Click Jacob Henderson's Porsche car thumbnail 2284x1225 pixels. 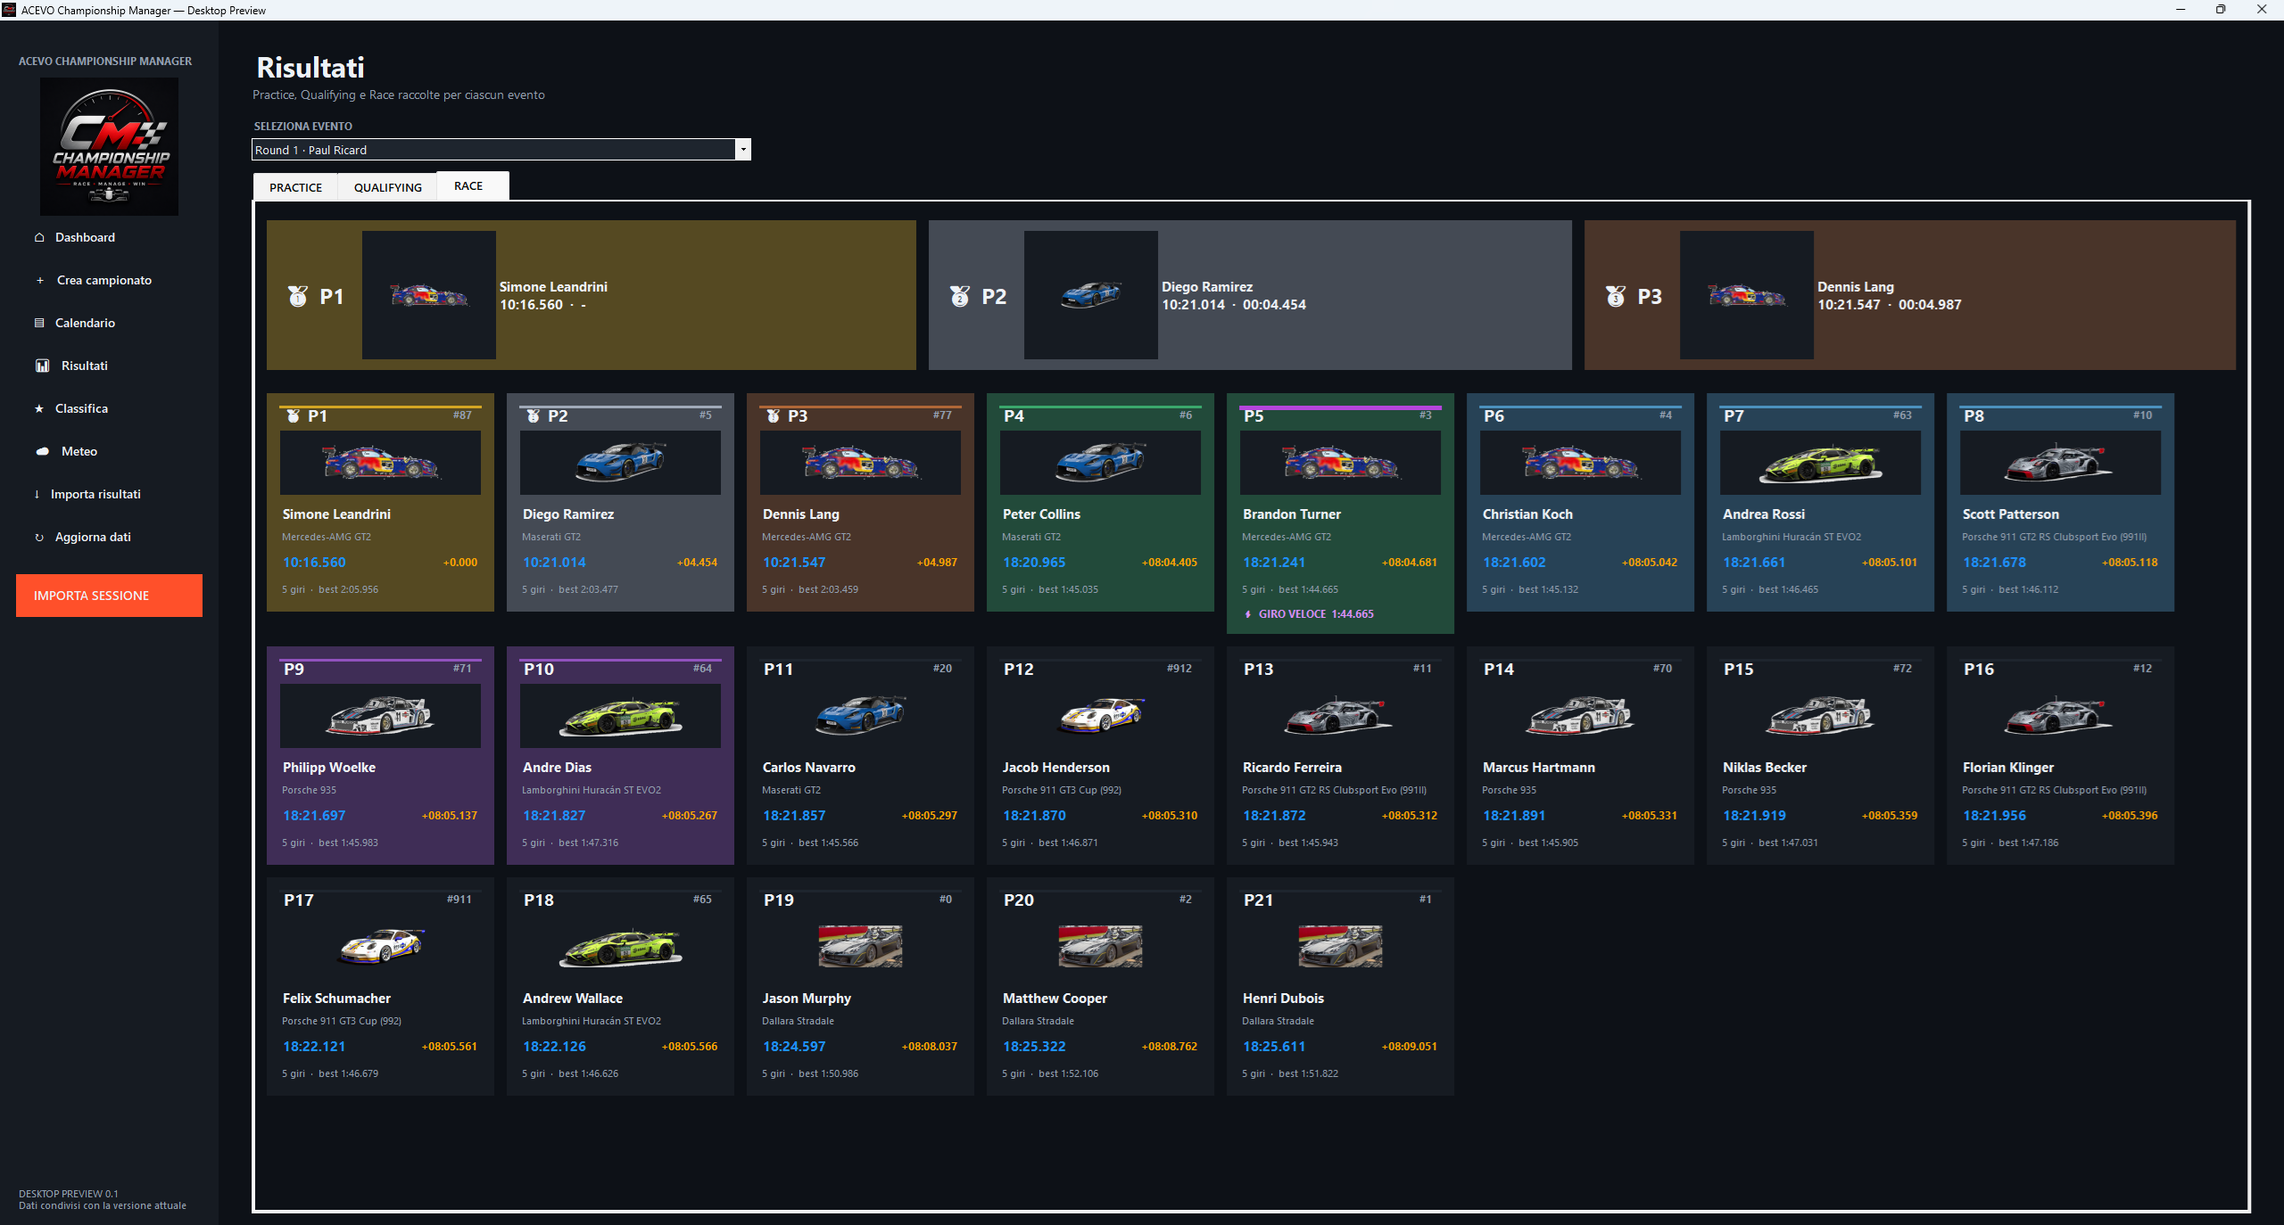point(1100,716)
